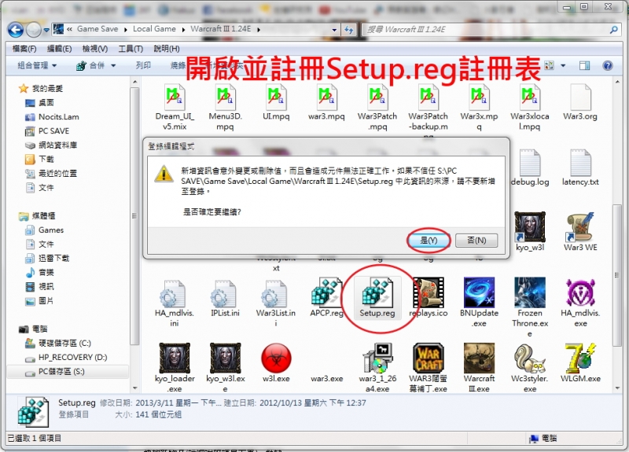Click the 列印 toolbar button
Screen dimensions: 629x452
(x=143, y=65)
